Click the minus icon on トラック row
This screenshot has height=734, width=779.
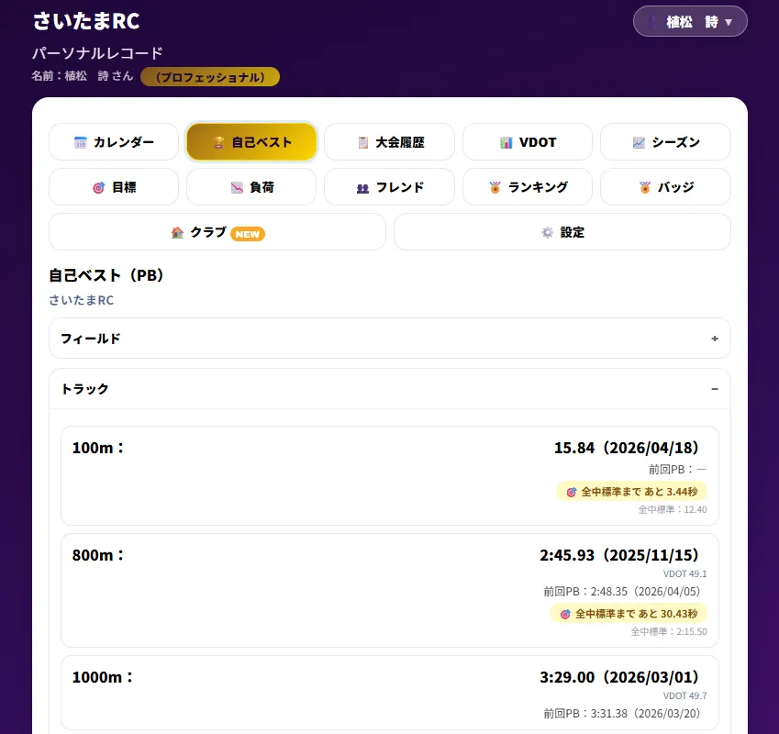(x=715, y=389)
